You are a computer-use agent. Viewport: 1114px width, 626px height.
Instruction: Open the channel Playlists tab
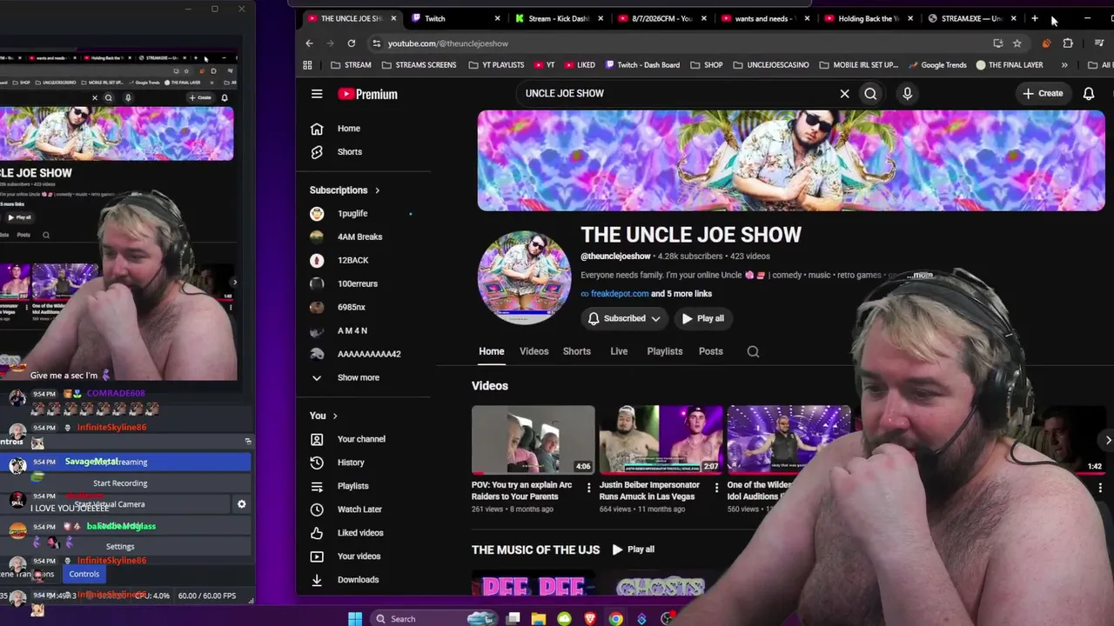[x=665, y=351]
